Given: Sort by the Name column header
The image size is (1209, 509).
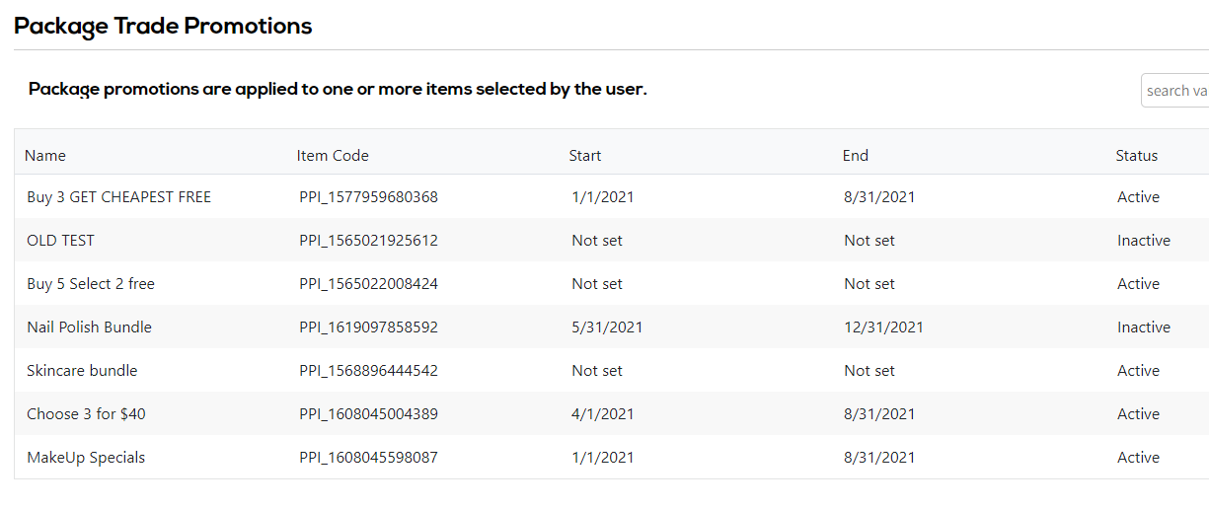Looking at the screenshot, I should [x=45, y=155].
